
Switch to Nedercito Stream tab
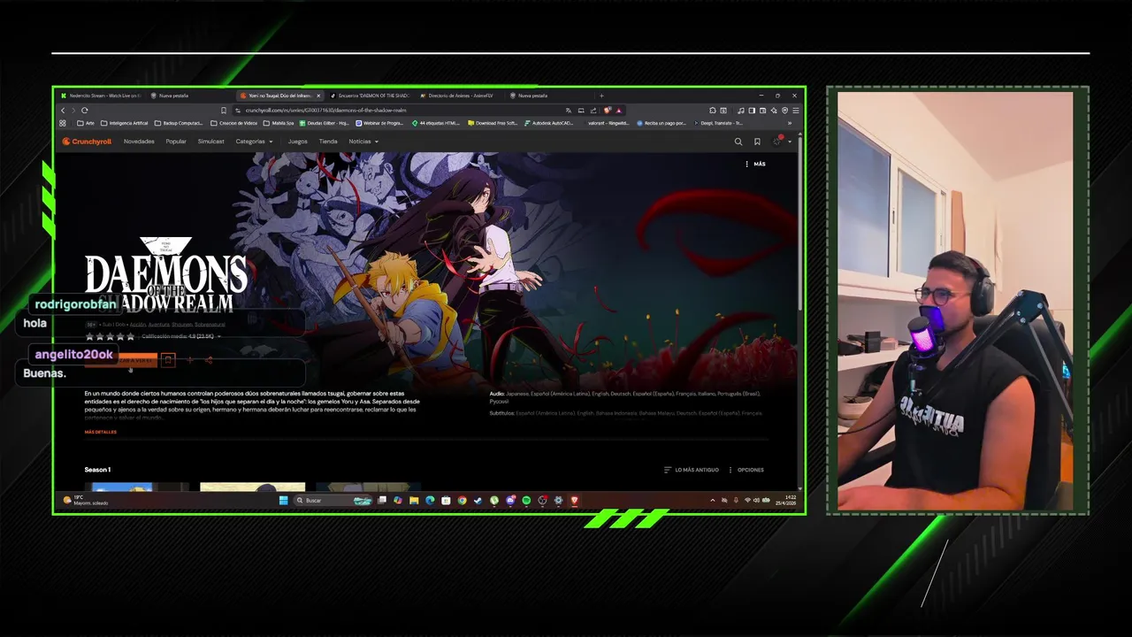coord(101,96)
